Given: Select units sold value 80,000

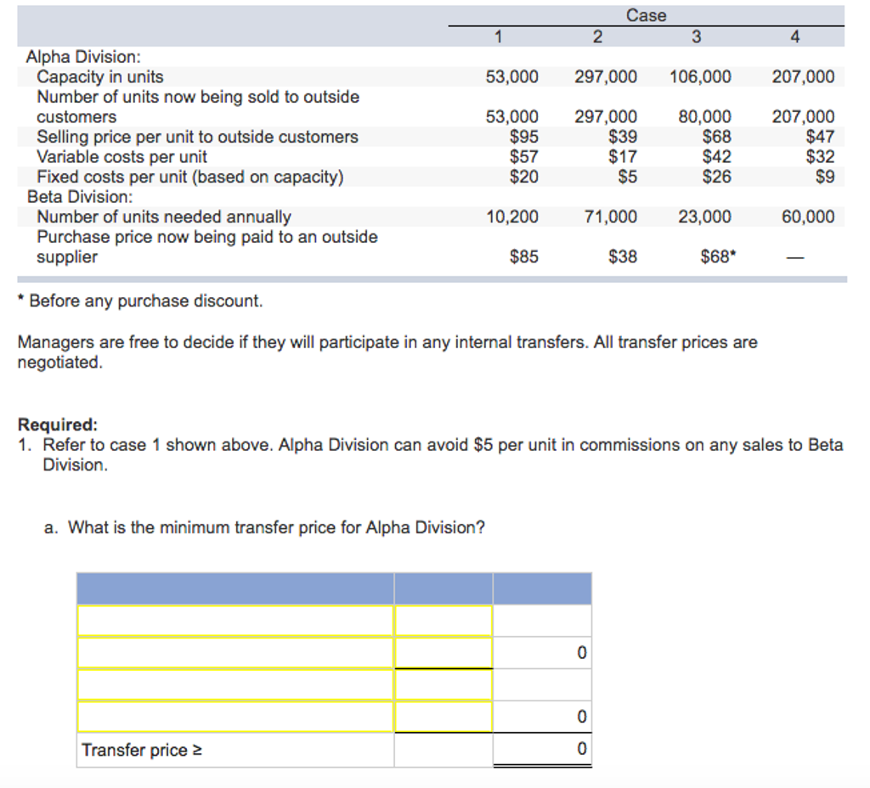Looking at the screenshot, I should click(x=704, y=116).
